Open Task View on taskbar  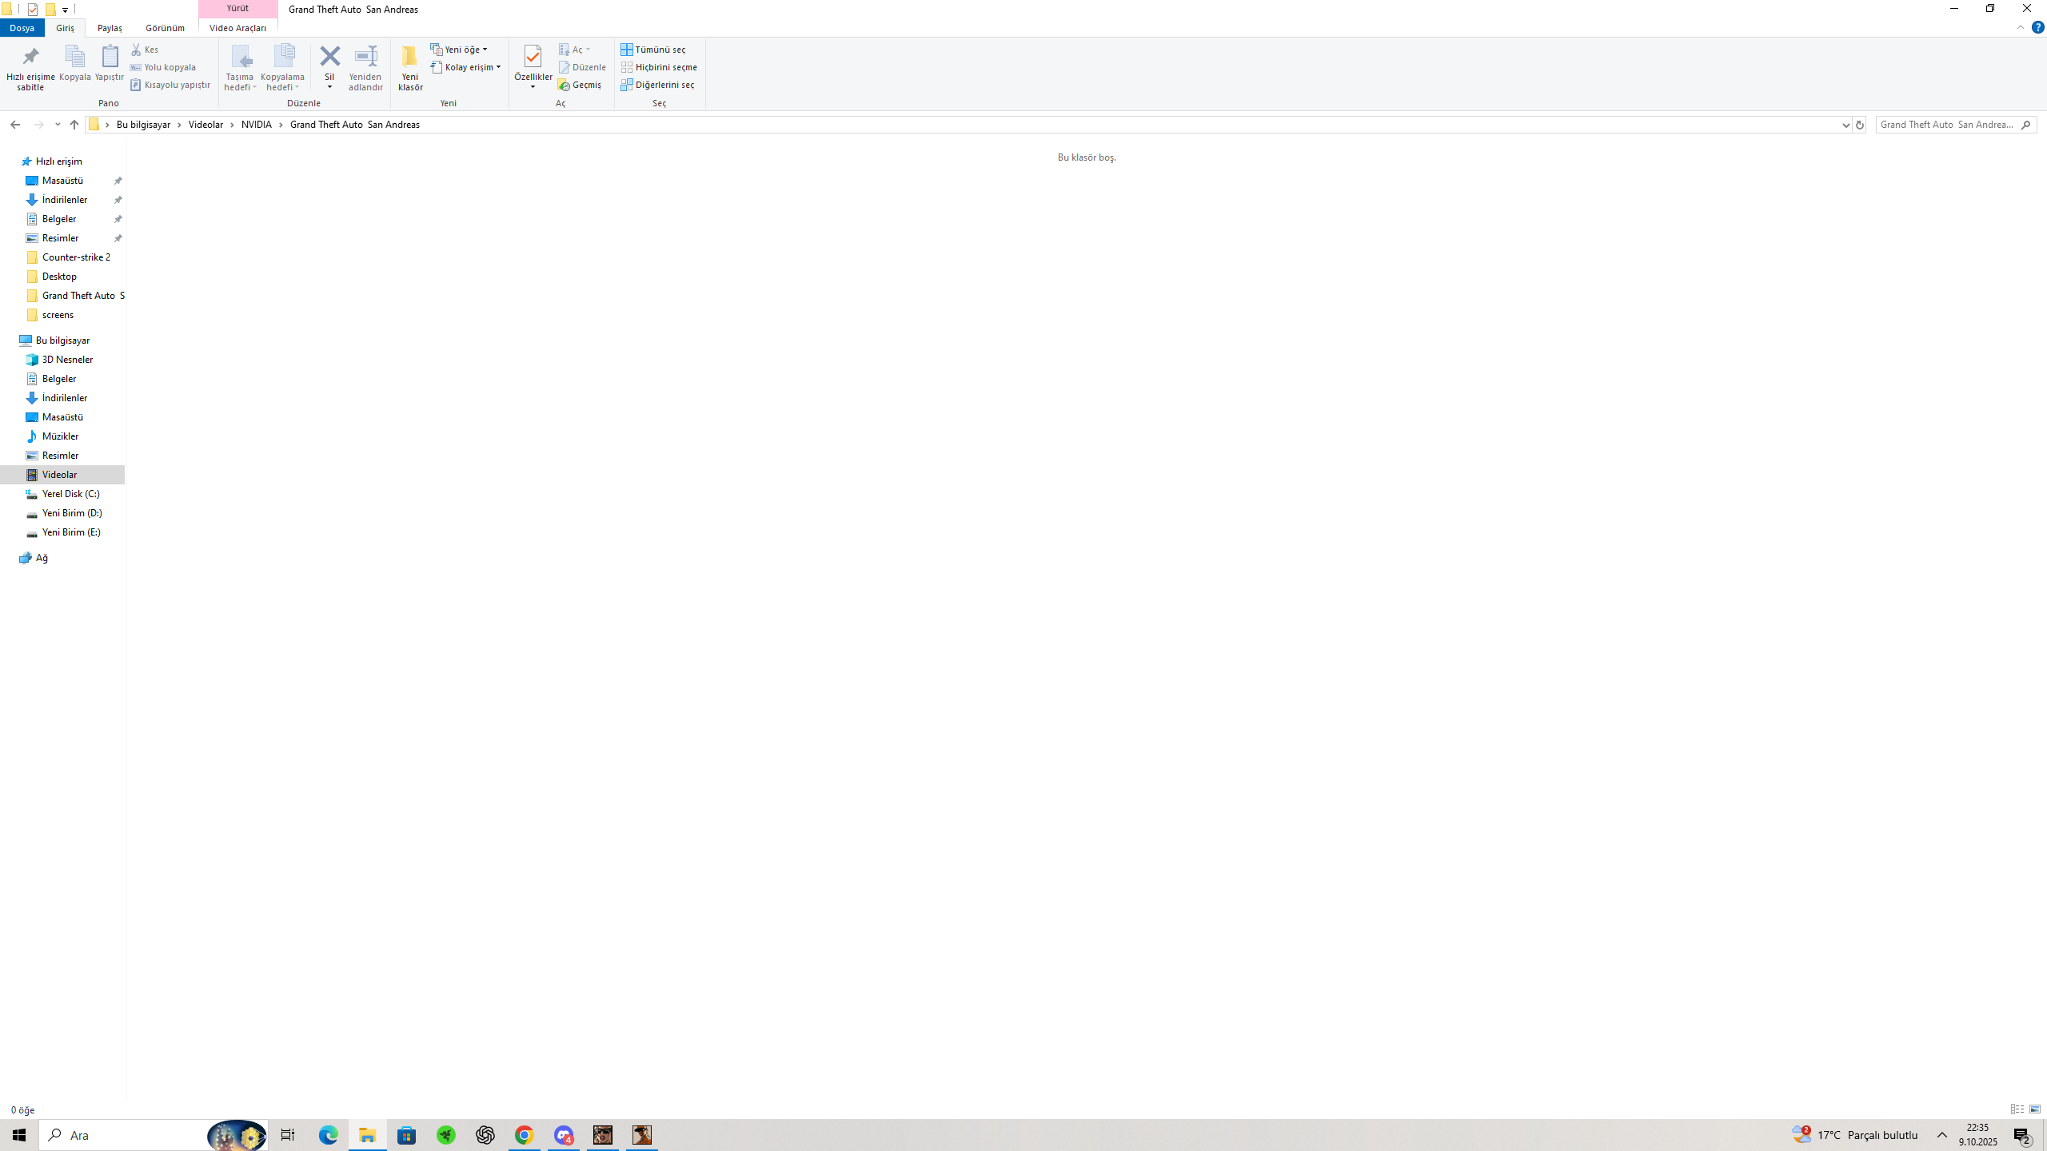288,1135
